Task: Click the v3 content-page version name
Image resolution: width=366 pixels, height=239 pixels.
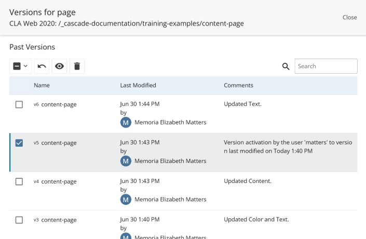Action: [x=58, y=220]
